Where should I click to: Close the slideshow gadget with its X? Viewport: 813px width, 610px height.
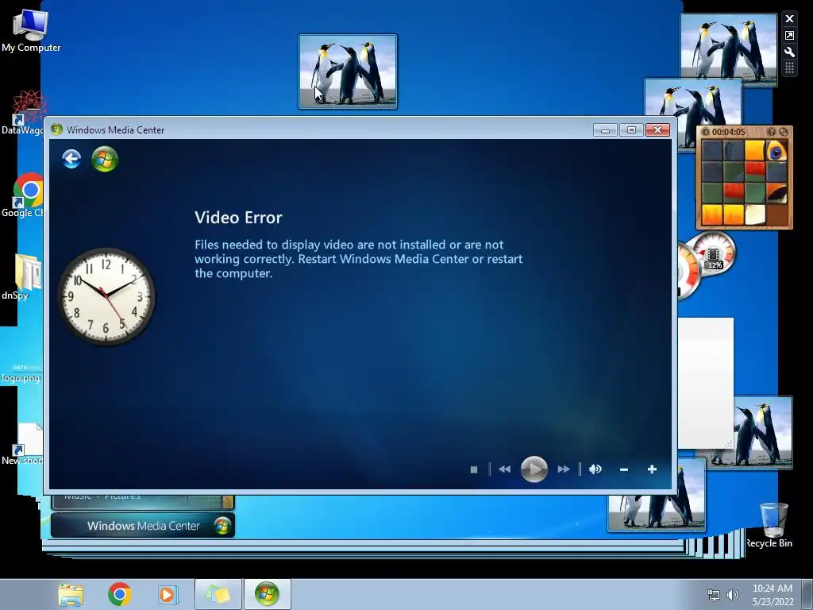click(790, 19)
